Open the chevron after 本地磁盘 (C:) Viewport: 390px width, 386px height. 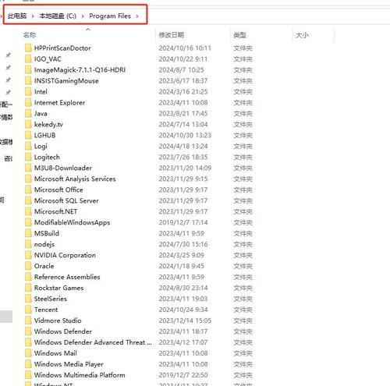(83, 16)
